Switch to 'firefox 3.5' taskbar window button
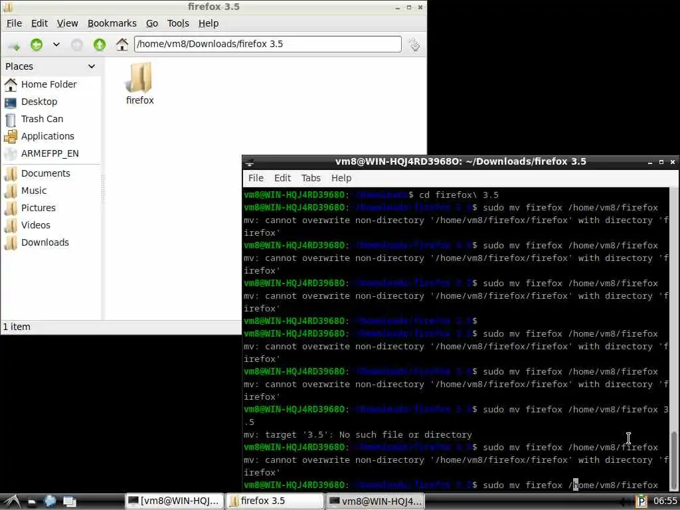Viewport: 680px width, 510px height. (275, 501)
